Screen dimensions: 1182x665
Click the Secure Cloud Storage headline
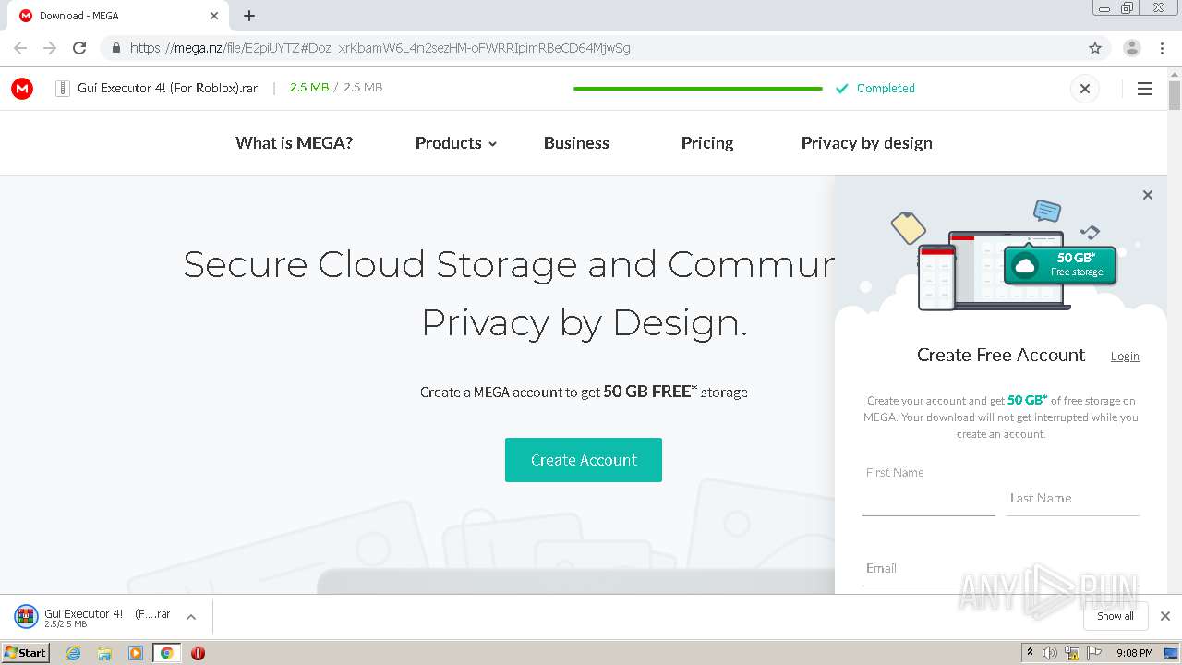point(509,293)
